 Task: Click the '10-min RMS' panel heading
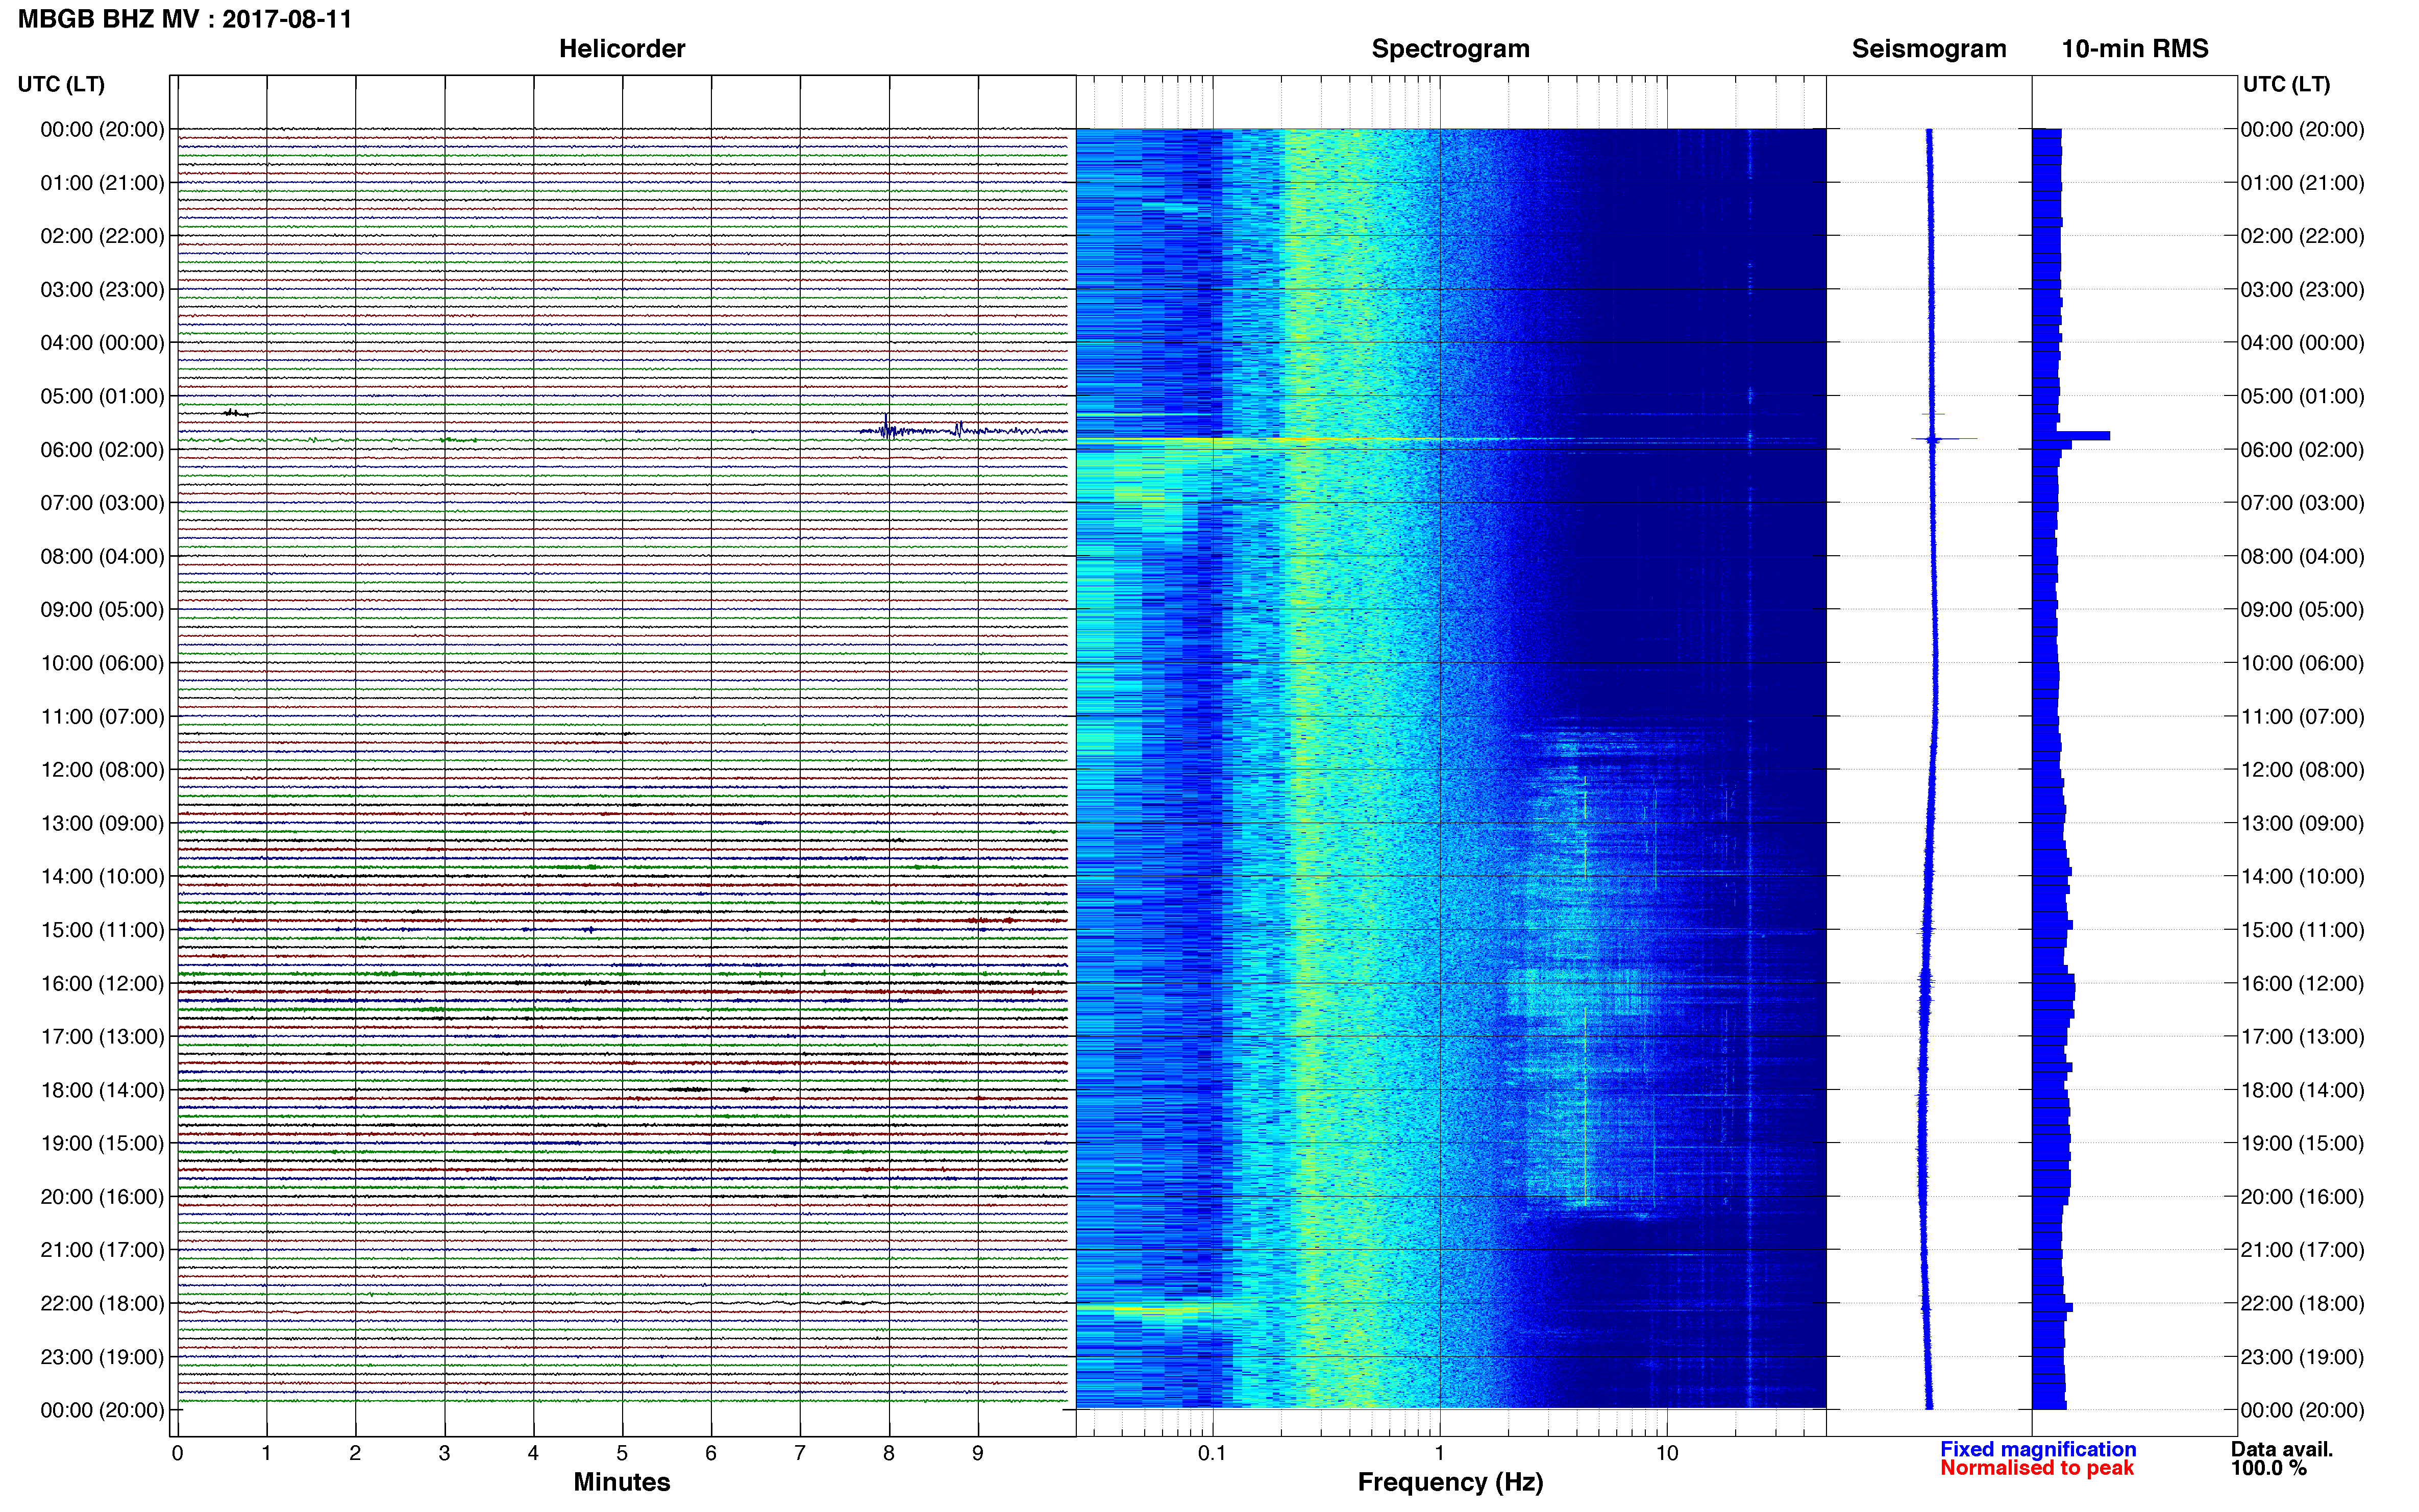coord(2134,49)
